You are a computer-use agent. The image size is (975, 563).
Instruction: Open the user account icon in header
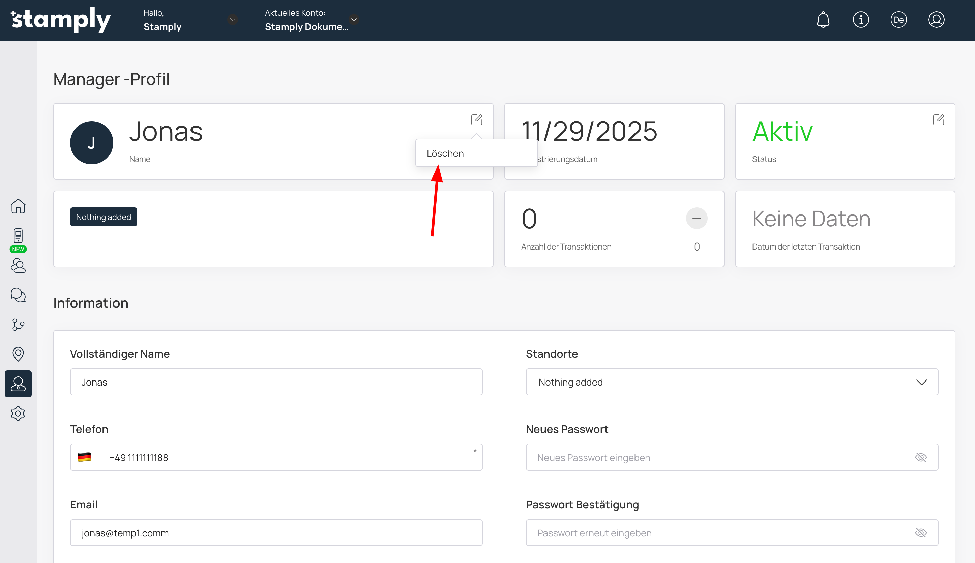pos(936,20)
